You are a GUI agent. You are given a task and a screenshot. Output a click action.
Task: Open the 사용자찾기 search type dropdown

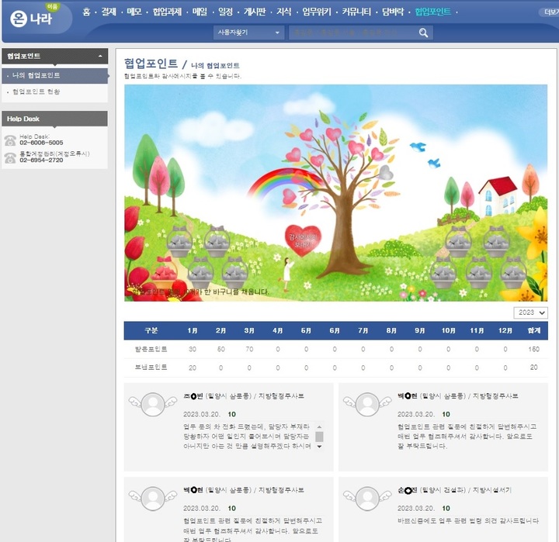pyautogui.click(x=249, y=33)
